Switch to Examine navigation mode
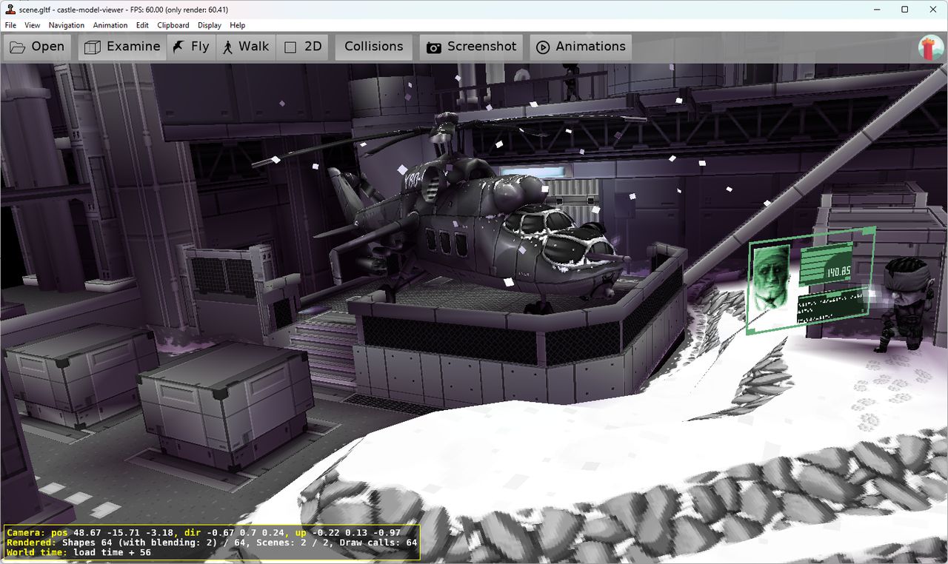The height and width of the screenshot is (564, 948). [122, 47]
